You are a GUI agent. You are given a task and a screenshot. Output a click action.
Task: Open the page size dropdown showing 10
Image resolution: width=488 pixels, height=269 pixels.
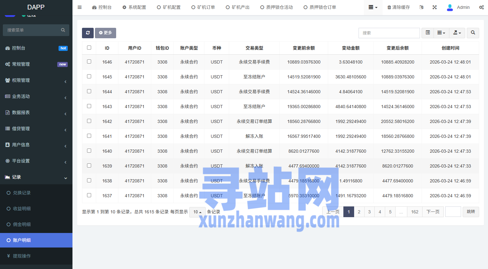(x=197, y=212)
